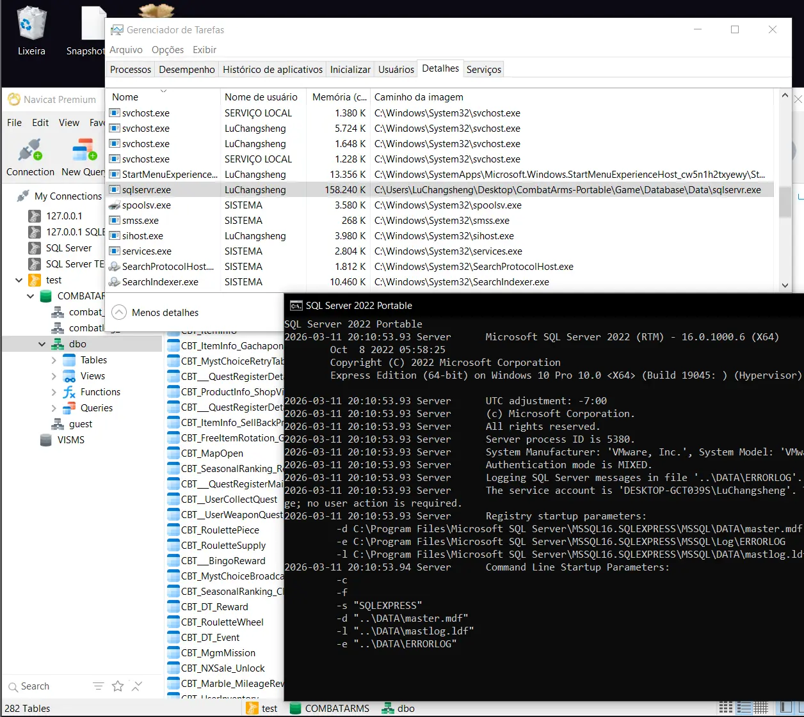Switch to the Histórico de aplicativos tab
The width and height of the screenshot is (804, 717).
click(x=273, y=69)
